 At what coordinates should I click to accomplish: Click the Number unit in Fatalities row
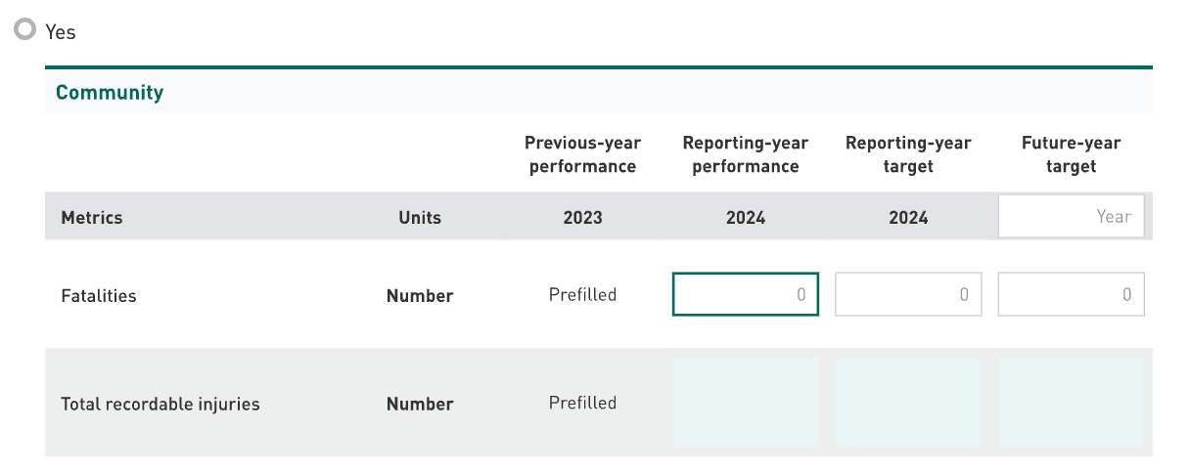[x=420, y=295]
